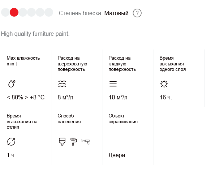Click the sun drying time icon
This screenshot has width=211, height=172.
click(164, 84)
